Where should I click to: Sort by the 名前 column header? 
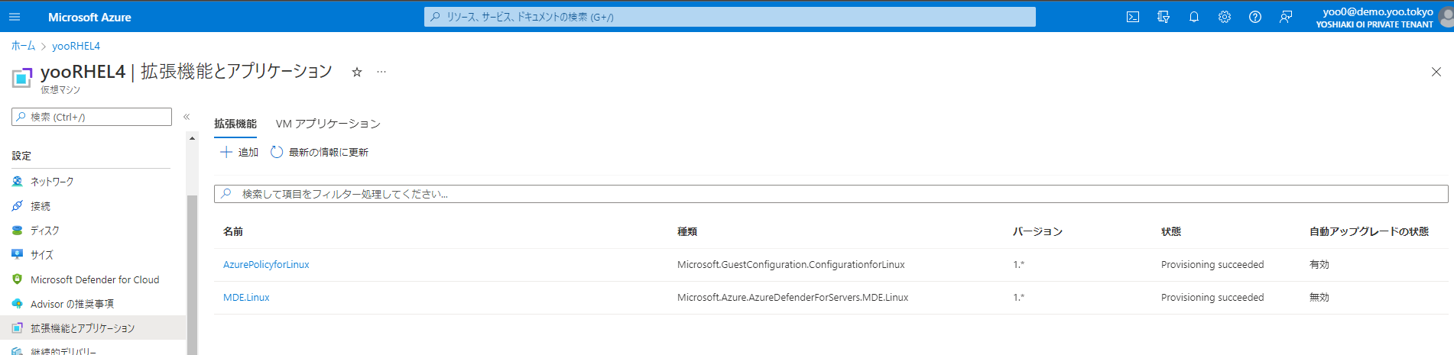[x=233, y=231]
